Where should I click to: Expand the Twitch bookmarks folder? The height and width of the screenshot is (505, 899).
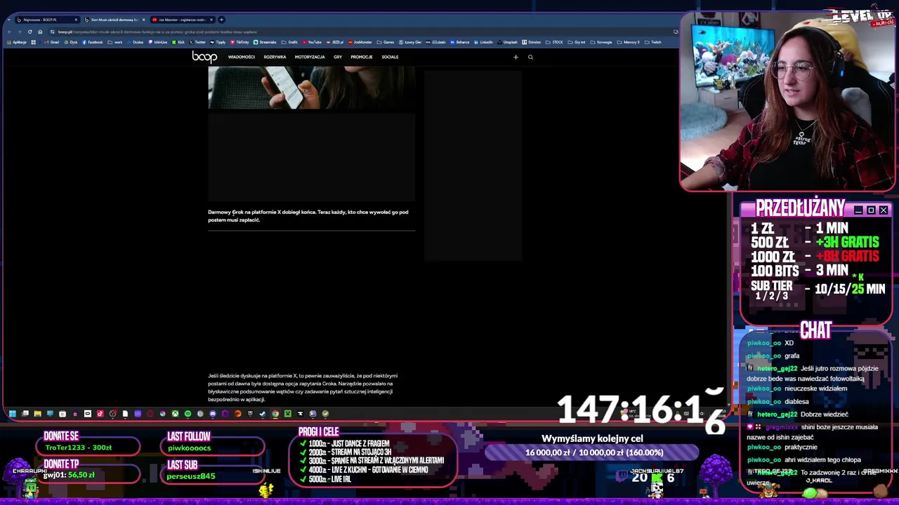click(652, 42)
